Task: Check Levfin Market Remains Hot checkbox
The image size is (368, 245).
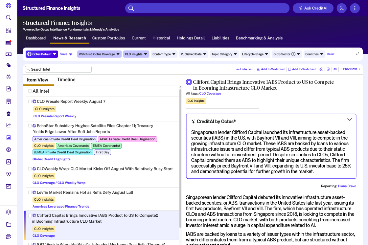Action: [30, 192]
